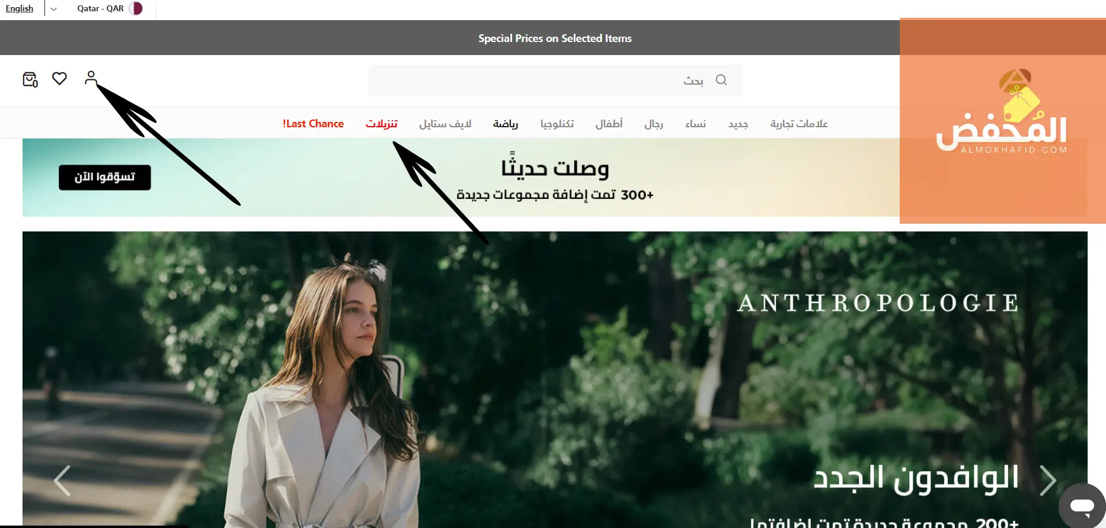1106x528 pixels.
Task: Open the تنزيلات sale menu
Action: [381, 124]
